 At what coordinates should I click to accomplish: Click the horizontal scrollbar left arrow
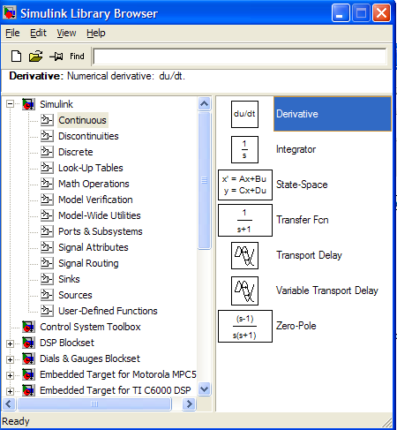9,404
